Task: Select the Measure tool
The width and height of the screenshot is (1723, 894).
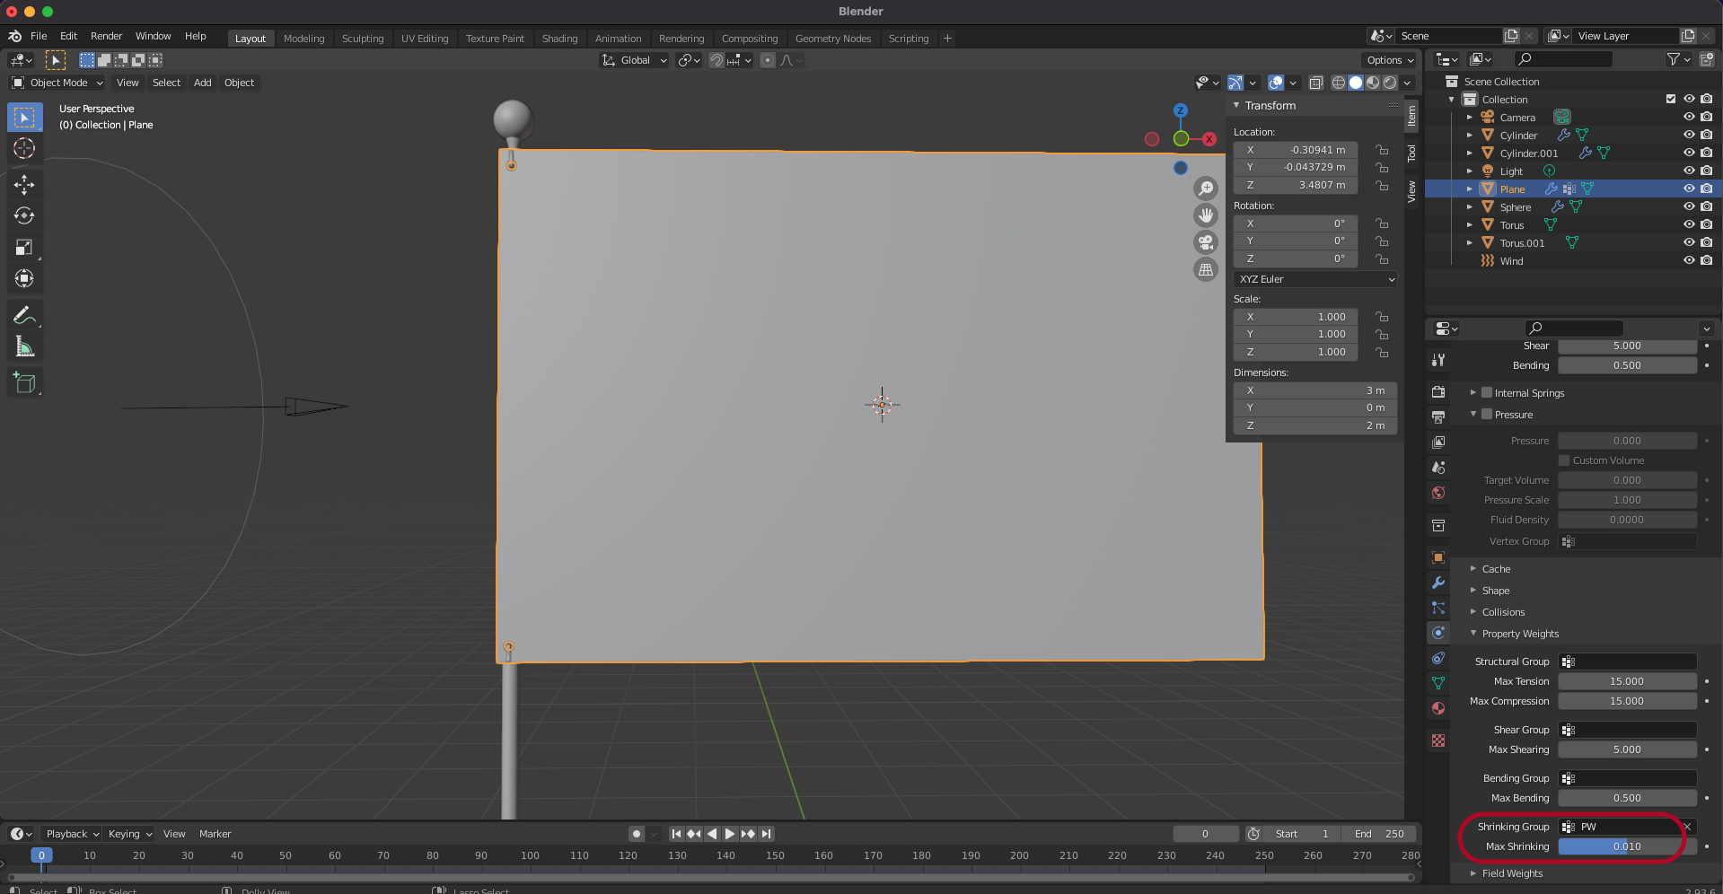Action: click(x=24, y=346)
